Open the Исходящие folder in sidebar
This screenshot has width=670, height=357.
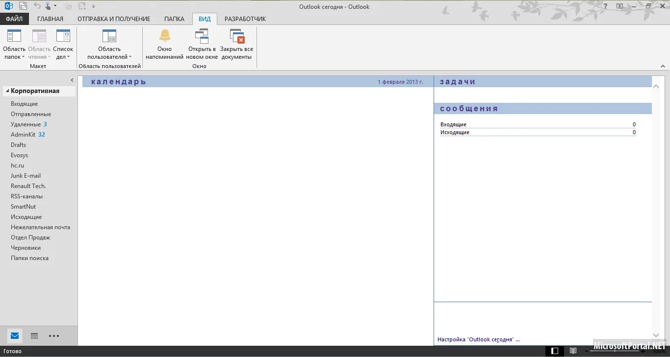pyautogui.click(x=26, y=217)
